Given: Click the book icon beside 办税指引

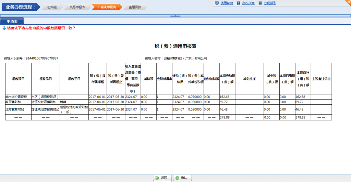Looking at the screenshot, I should (x=261, y=3).
